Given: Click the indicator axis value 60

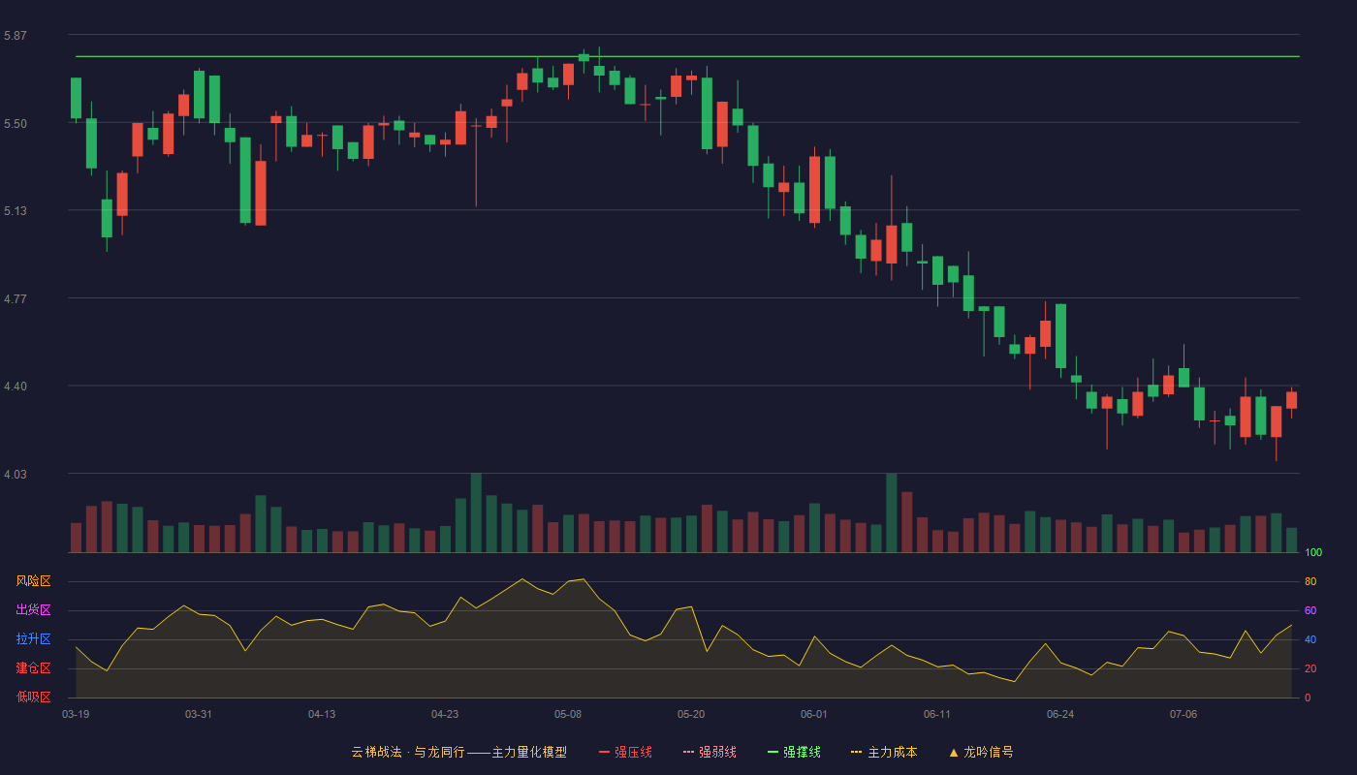Looking at the screenshot, I should tap(1310, 610).
